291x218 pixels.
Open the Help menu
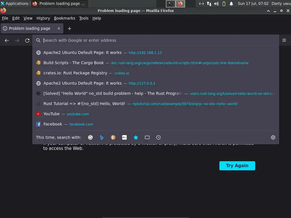[97, 18]
